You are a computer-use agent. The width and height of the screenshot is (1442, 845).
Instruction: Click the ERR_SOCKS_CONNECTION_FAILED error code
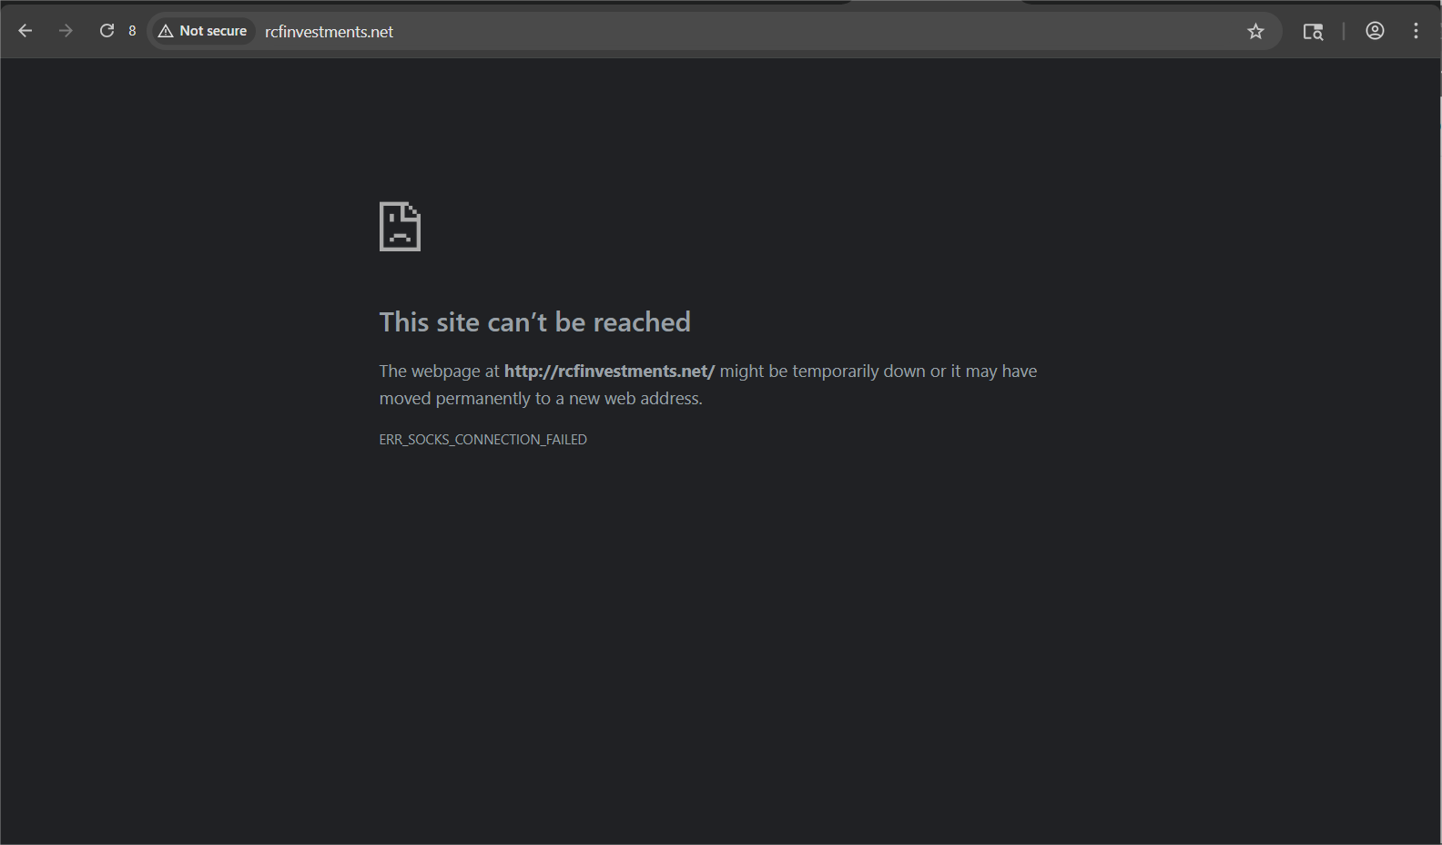(482, 440)
